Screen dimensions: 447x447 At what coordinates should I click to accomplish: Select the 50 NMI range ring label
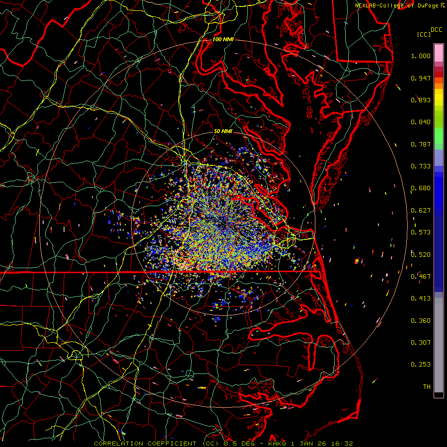coord(223,131)
